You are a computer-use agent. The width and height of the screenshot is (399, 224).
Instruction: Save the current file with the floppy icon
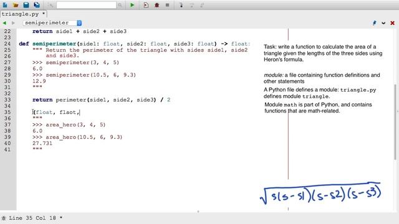click(x=26, y=5)
